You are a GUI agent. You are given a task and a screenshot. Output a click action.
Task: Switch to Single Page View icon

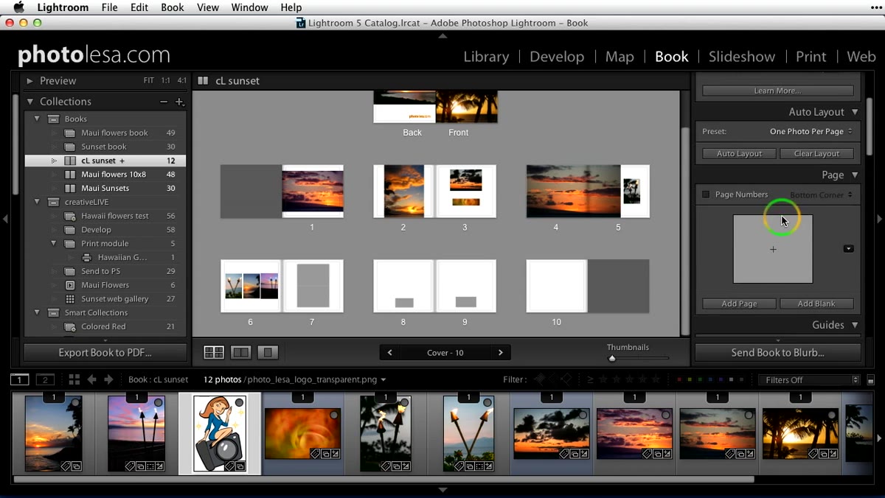point(268,353)
